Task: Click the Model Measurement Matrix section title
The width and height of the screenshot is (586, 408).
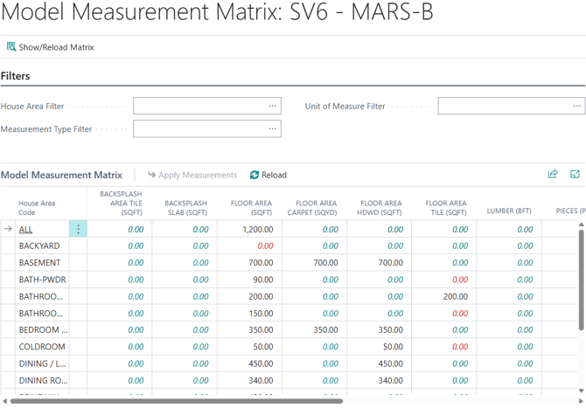Action: [x=62, y=175]
